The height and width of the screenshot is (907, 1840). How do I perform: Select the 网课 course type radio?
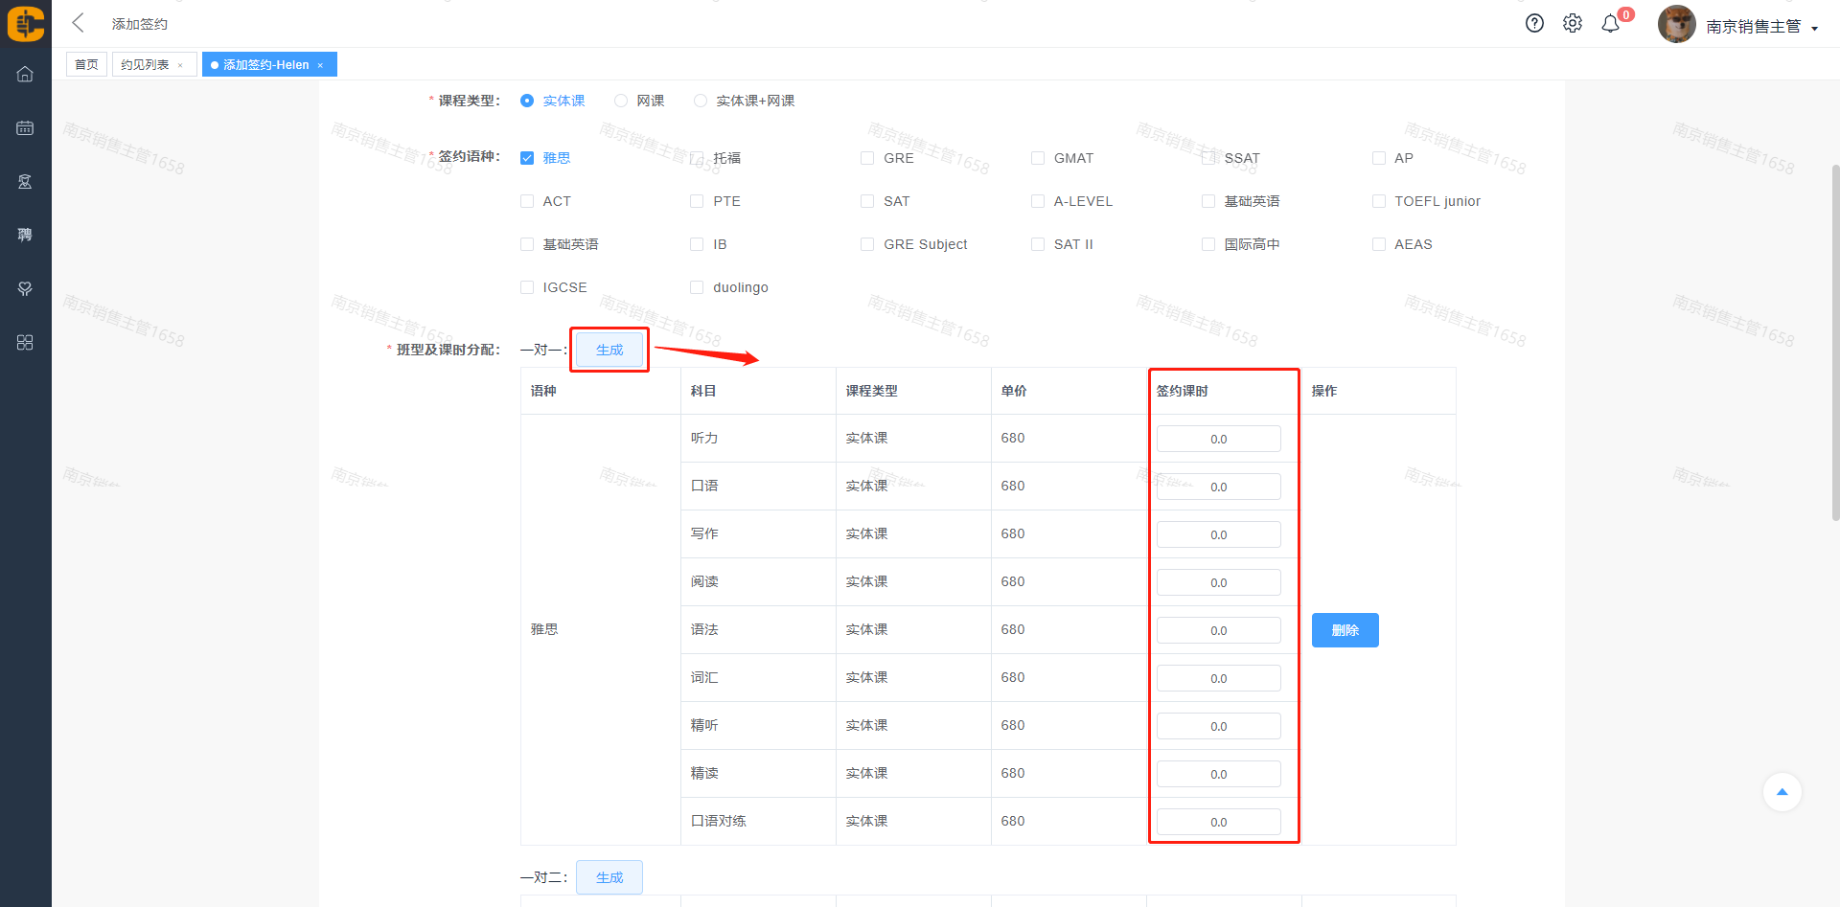coord(621,101)
